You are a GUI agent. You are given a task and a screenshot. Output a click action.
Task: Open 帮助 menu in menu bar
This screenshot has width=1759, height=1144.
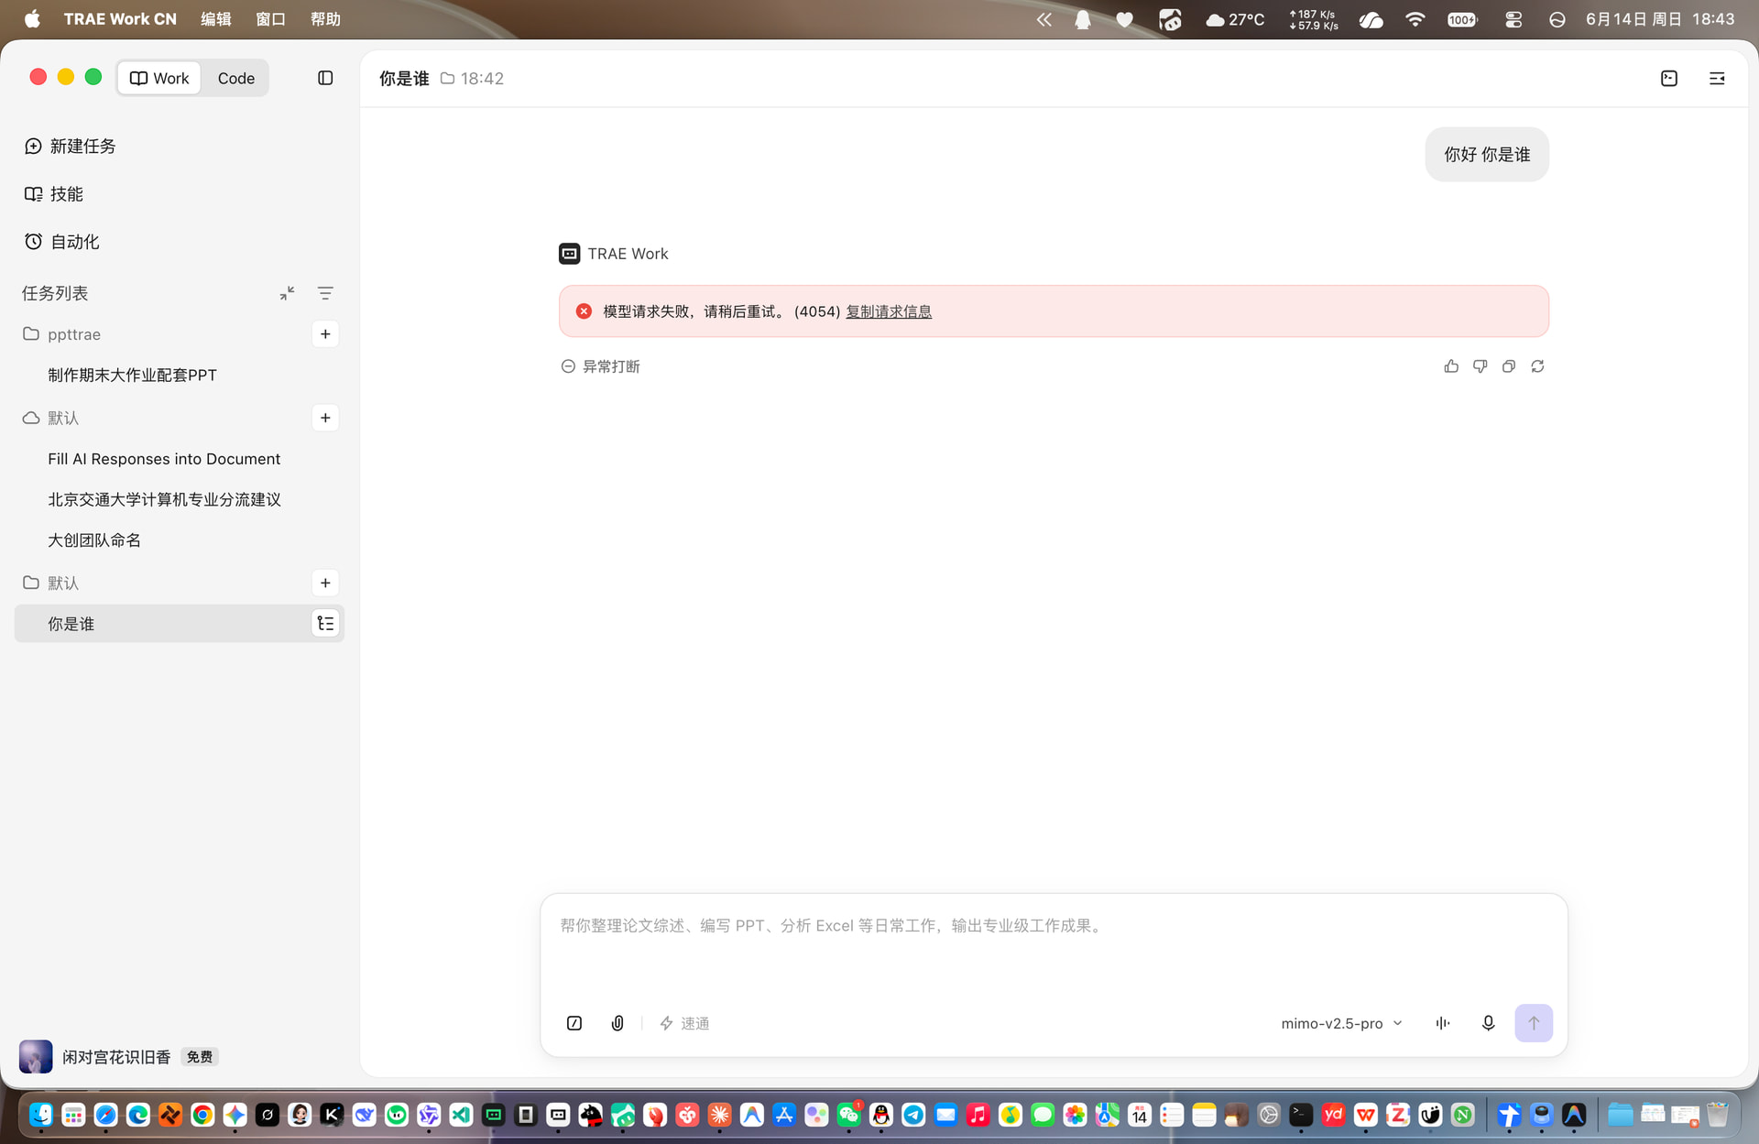click(x=325, y=19)
